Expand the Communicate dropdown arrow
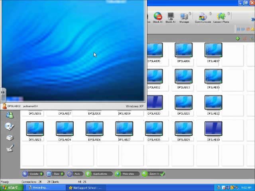The image size is (255, 191). (x=210, y=14)
